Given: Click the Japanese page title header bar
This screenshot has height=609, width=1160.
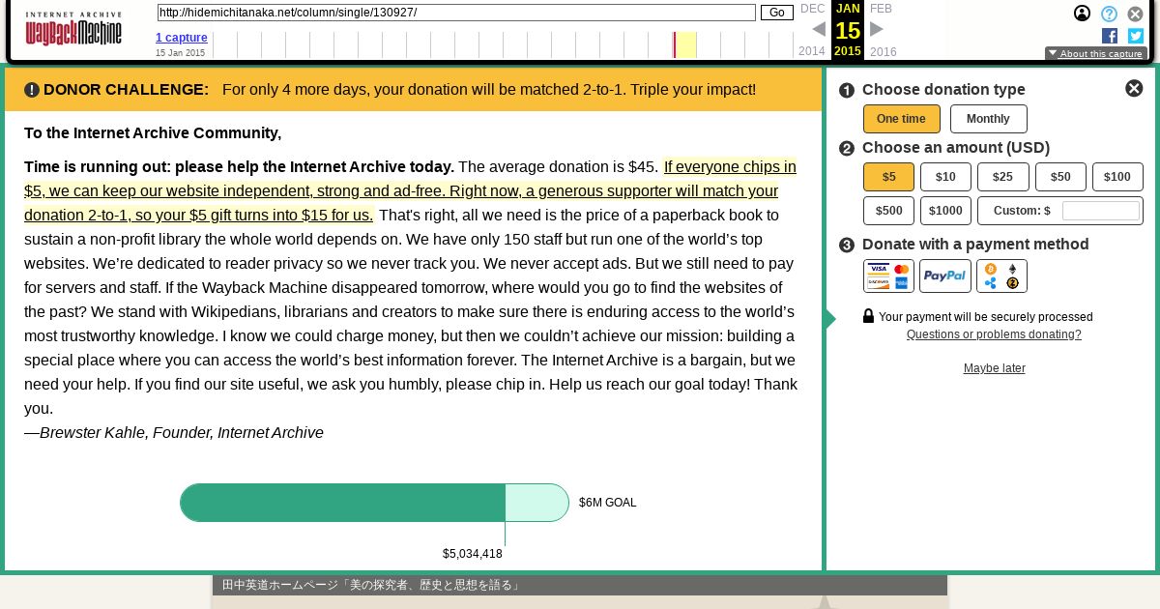Looking at the screenshot, I should click(x=580, y=585).
